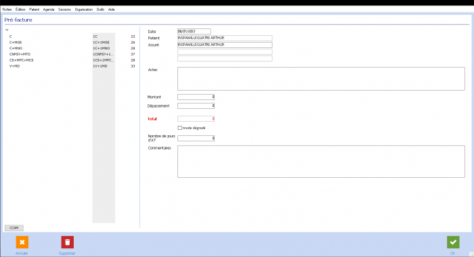Click the CCAM button
Viewport: 474px width, 257px height.
click(x=14, y=228)
